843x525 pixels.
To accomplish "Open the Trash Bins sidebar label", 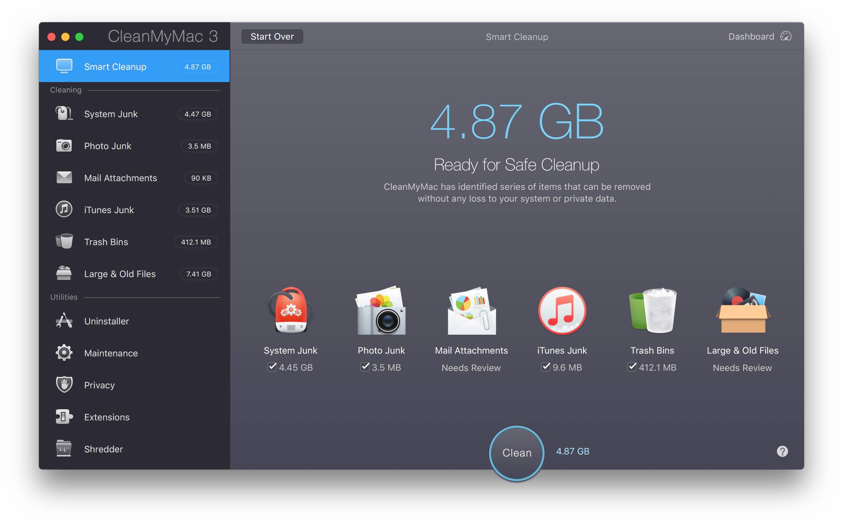I will [106, 242].
